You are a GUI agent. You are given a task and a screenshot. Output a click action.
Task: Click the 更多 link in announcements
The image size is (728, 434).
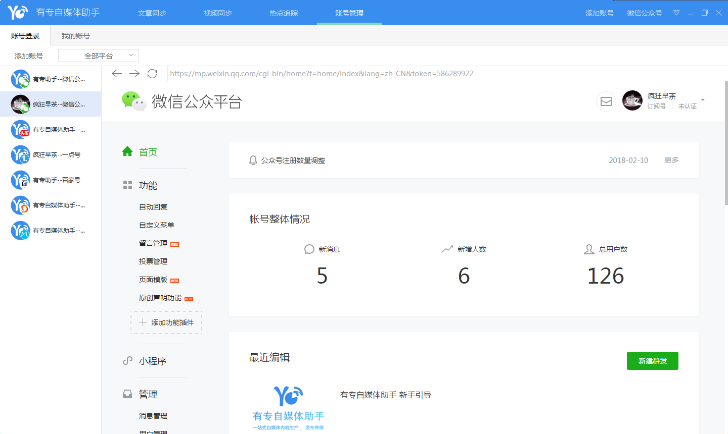point(671,160)
